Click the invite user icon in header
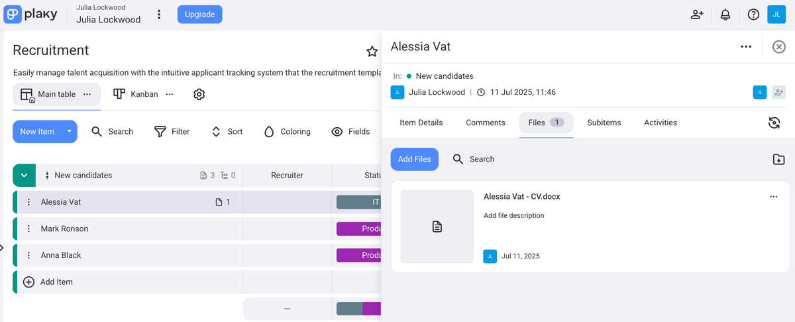 click(697, 15)
